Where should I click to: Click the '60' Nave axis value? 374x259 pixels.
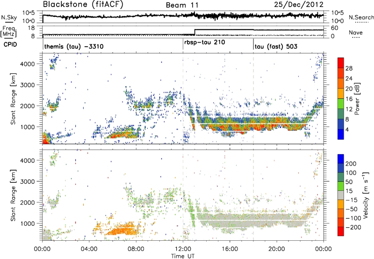coord(335,28)
